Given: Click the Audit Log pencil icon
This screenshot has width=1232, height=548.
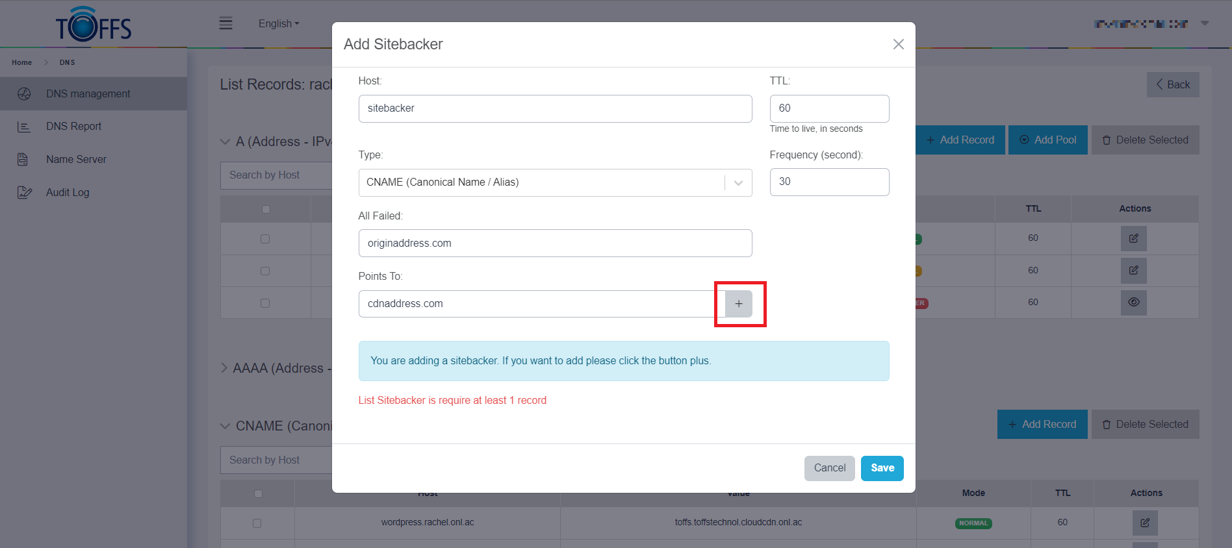Looking at the screenshot, I should click(x=24, y=192).
